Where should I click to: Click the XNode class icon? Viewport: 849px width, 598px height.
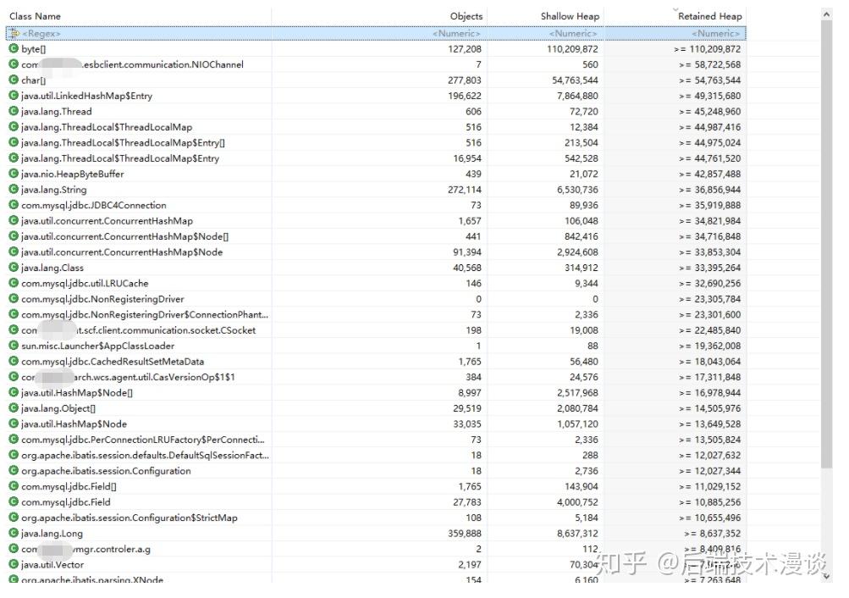[x=14, y=579]
